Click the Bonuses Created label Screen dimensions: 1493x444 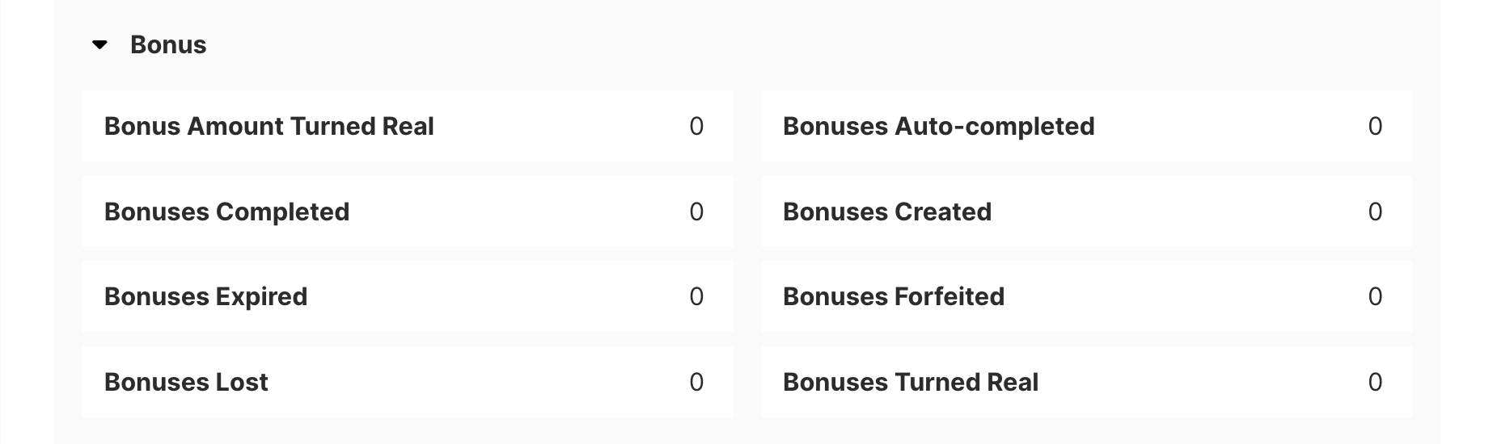point(886,212)
